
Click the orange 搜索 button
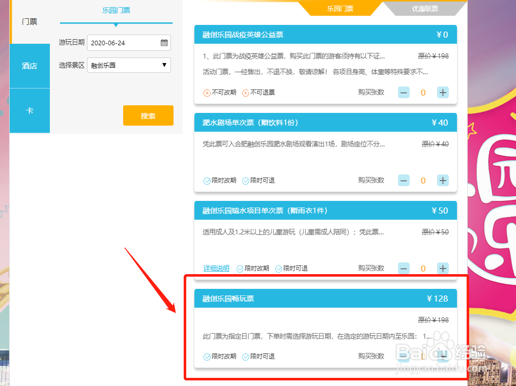click(x=148, y=115)
